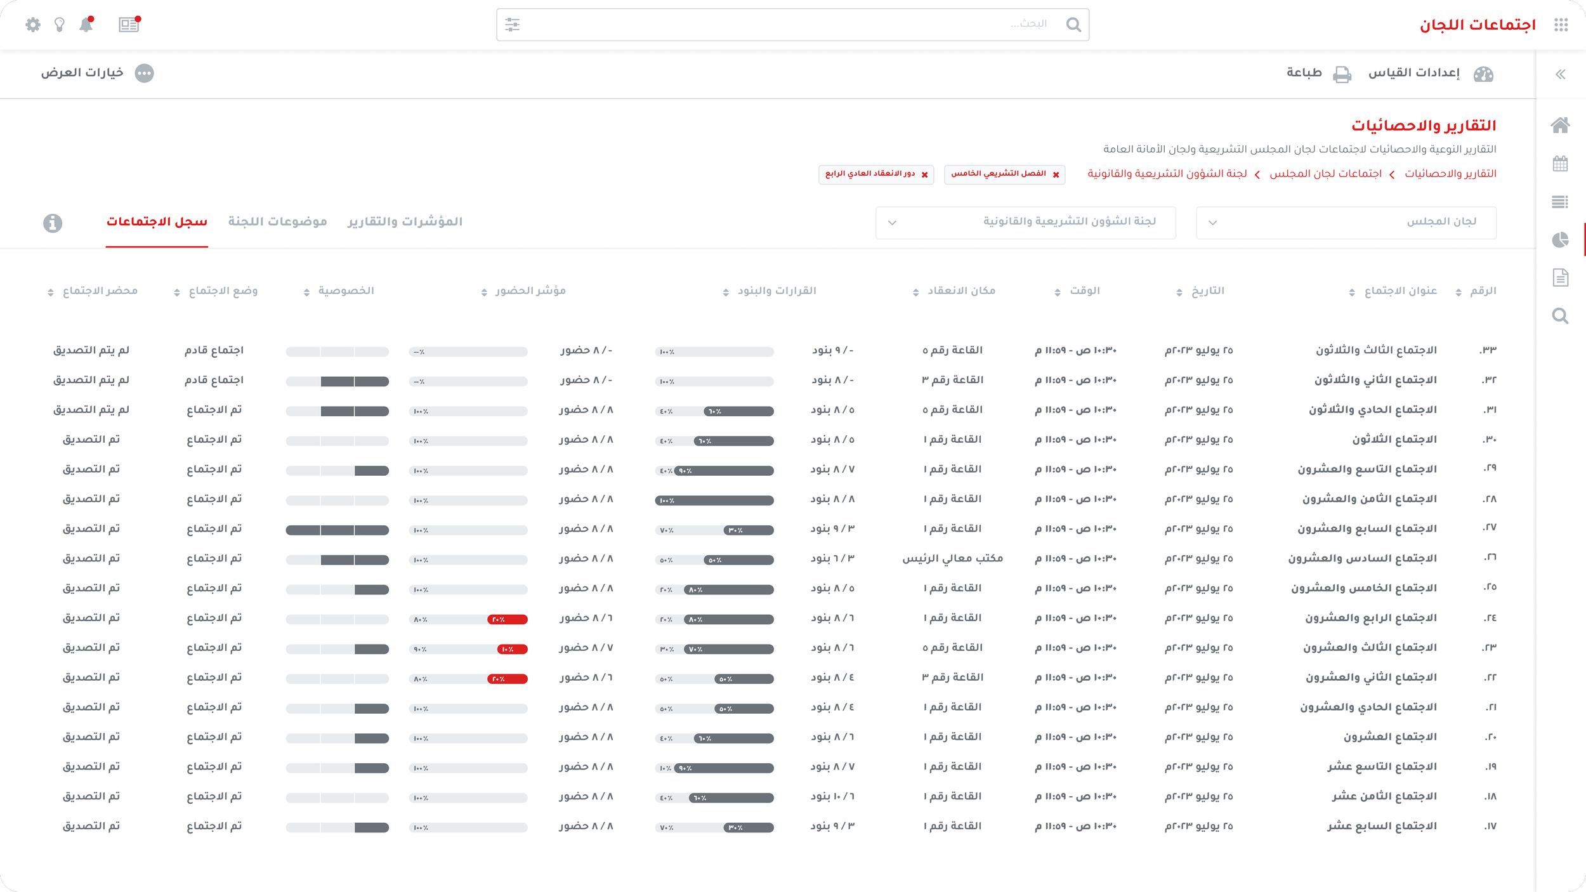Collapse sidebar with double-chevron icon
This screenshot has height=892, width=1586.
(x=1560, y=74)
